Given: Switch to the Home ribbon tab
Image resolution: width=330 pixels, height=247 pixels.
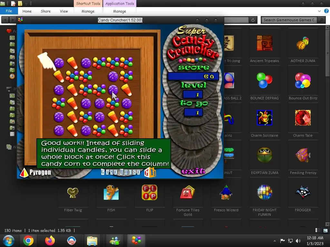Looking at the screenshot, I should pyautogui.click(x=27, y=11).
